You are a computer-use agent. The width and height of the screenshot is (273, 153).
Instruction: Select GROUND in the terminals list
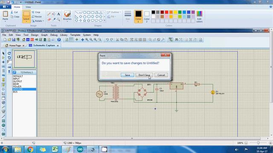(24, 89)
